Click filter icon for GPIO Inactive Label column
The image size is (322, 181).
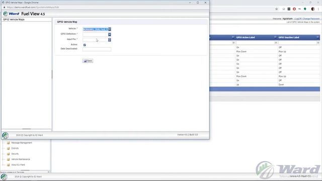(x=318, y=43)
